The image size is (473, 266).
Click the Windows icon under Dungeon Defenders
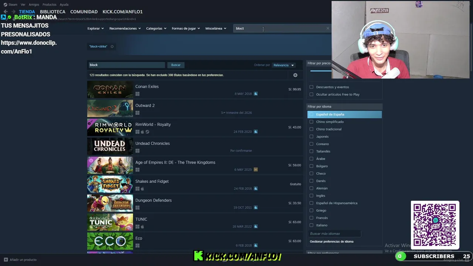click(x=137, y=208)
